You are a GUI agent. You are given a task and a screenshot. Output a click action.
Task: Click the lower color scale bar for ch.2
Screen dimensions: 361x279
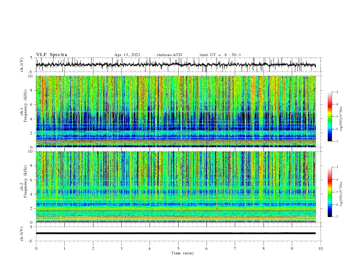click(330, 192)
